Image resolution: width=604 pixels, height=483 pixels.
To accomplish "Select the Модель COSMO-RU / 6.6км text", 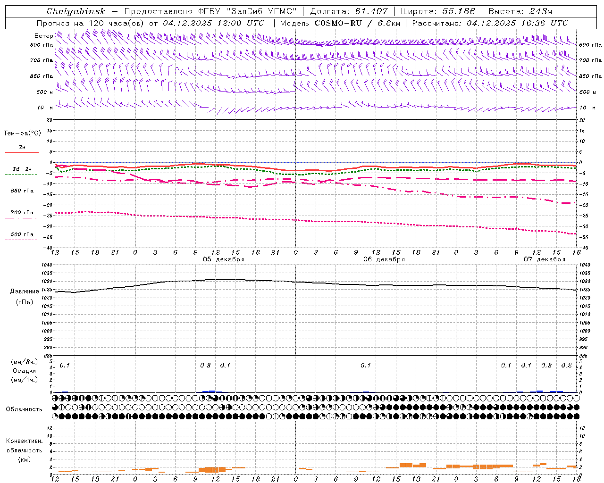I will (340, 23).
